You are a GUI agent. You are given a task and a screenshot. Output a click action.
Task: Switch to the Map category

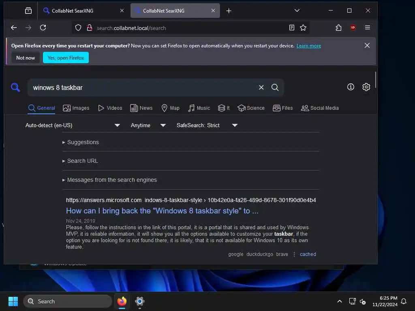171,108
